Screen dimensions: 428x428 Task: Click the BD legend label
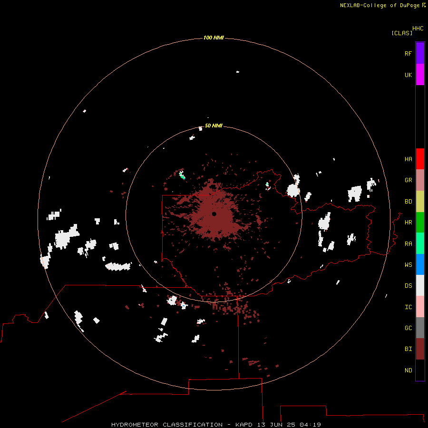tap(409, 202)
